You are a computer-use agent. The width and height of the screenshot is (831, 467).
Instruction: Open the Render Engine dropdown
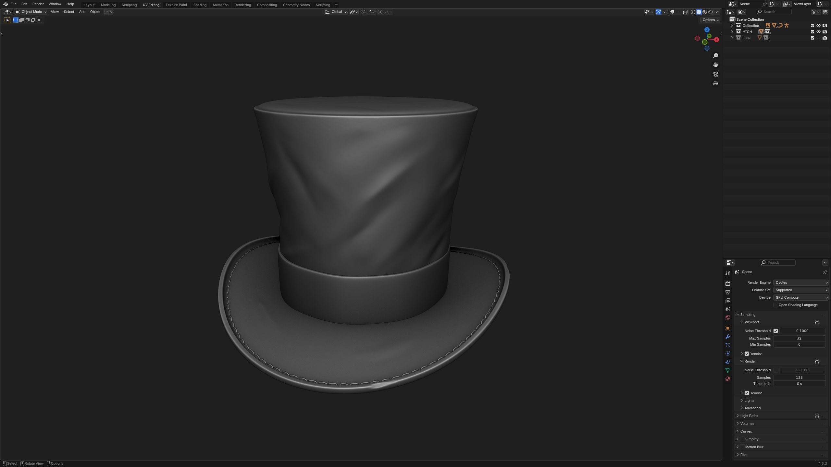(x=800, y=282)
